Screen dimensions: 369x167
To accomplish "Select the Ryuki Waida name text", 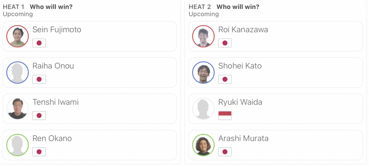I will (x=240, y=102).
